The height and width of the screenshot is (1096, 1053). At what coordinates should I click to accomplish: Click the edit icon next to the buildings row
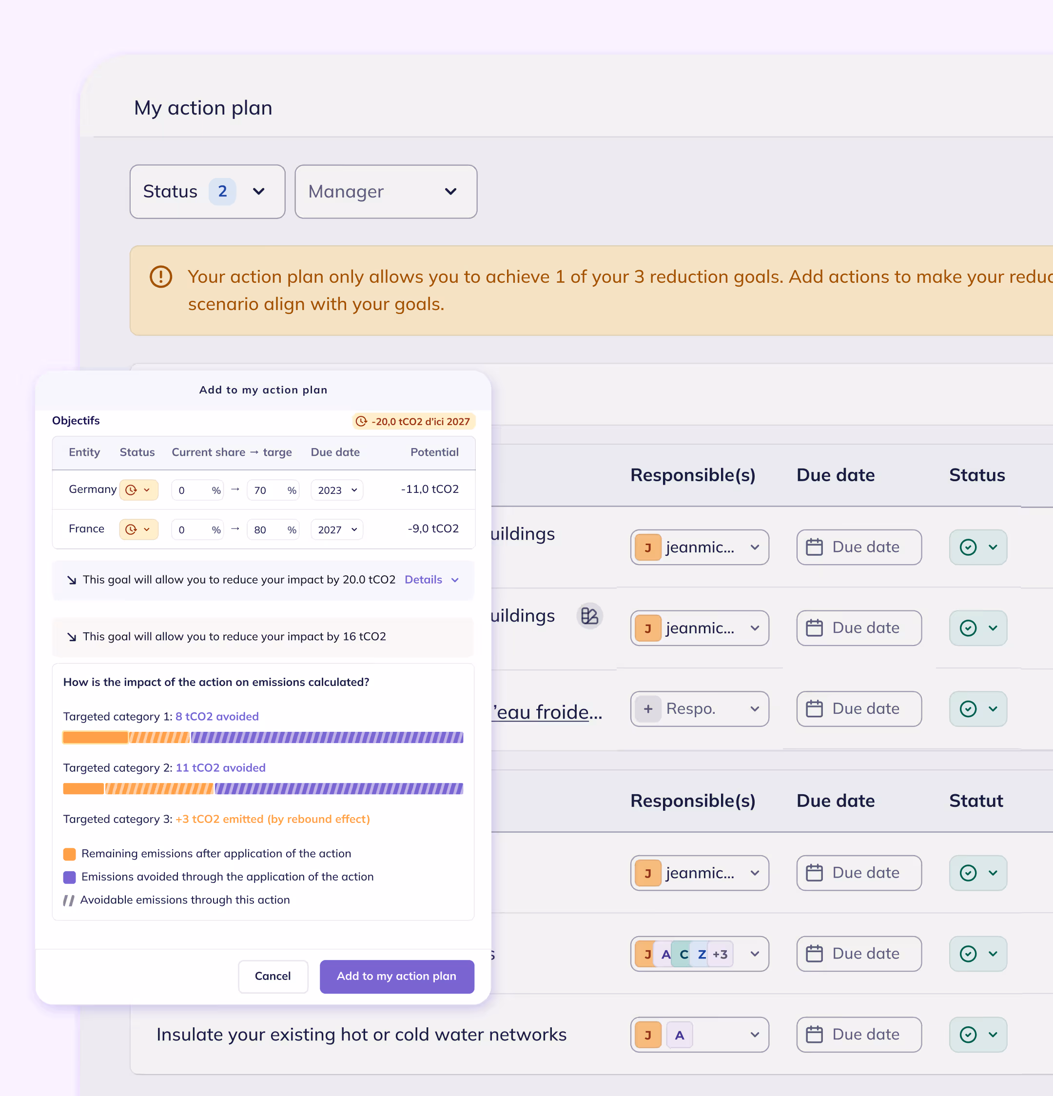coord(589,616)
